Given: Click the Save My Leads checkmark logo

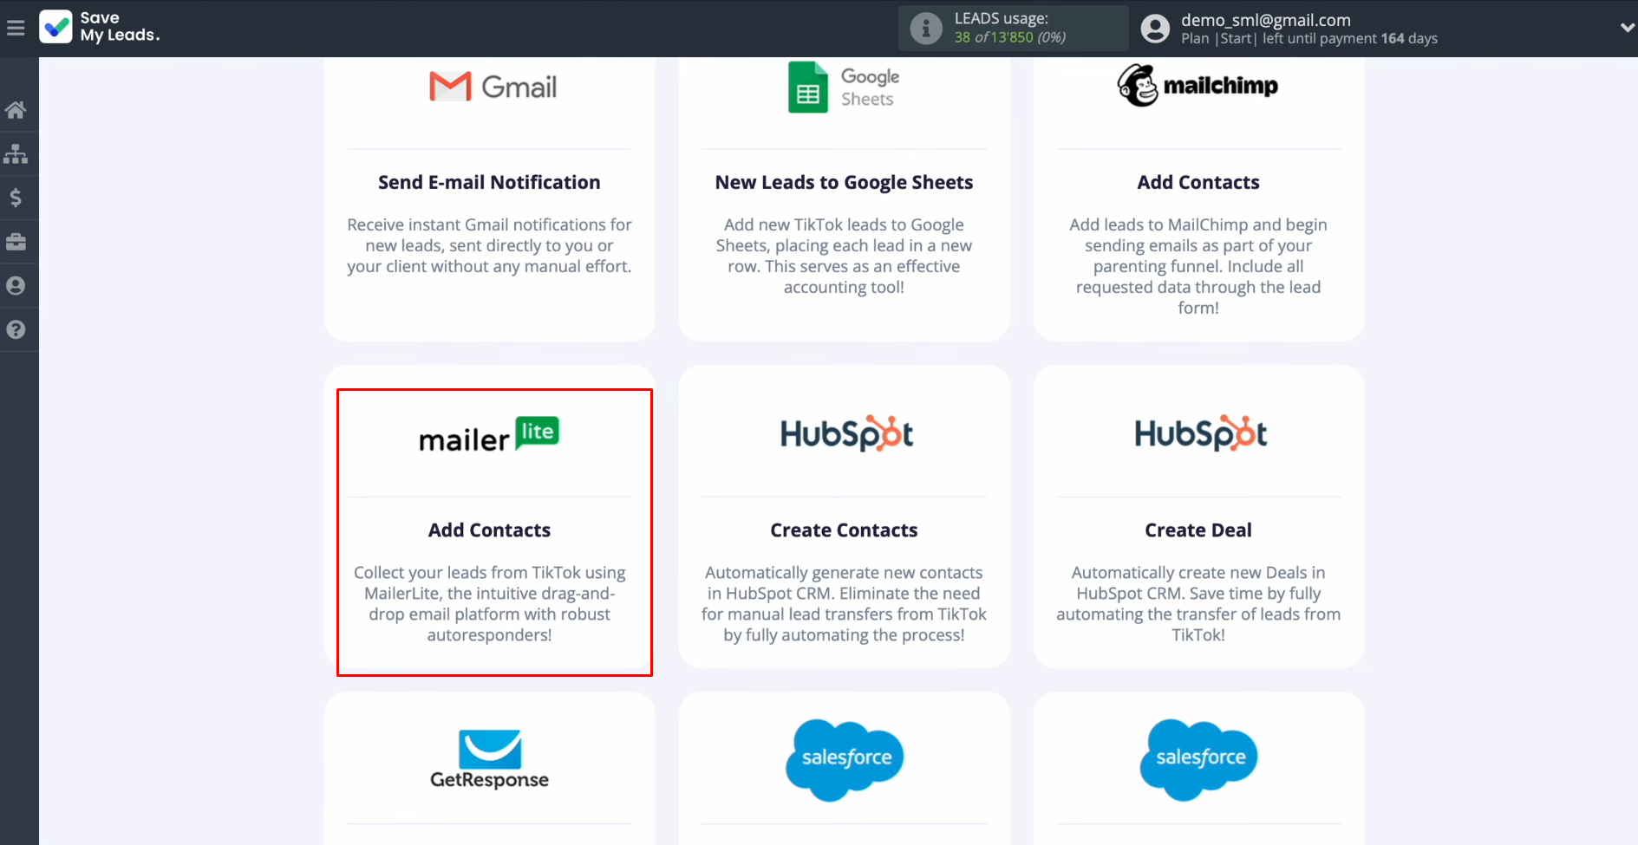Looking at the screenshot, I should coord(56,27).
